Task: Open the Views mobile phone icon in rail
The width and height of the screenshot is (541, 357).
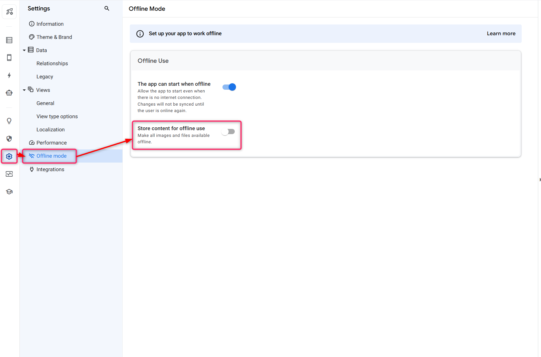Action: click(x=9, y=58)
